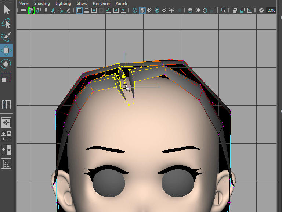The image size is (282, 212).
Task: Click the exposure value field
Action: [x=271, y=10]
